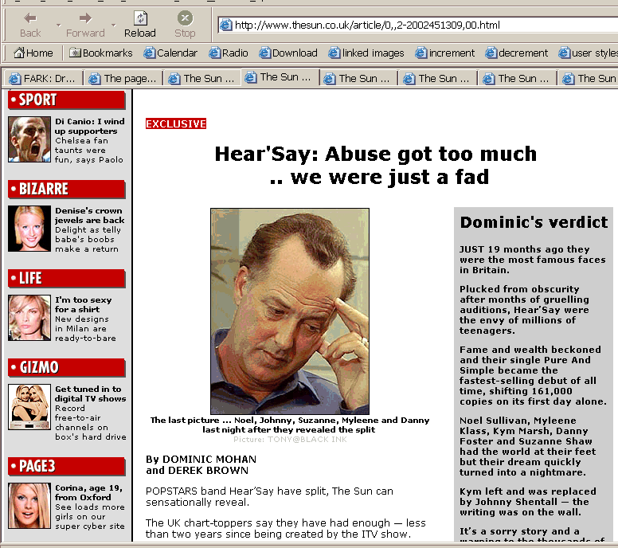This screenshot has width=618, height=548.
Task: Switch to The page... tab
Action: tap(123, 78)
